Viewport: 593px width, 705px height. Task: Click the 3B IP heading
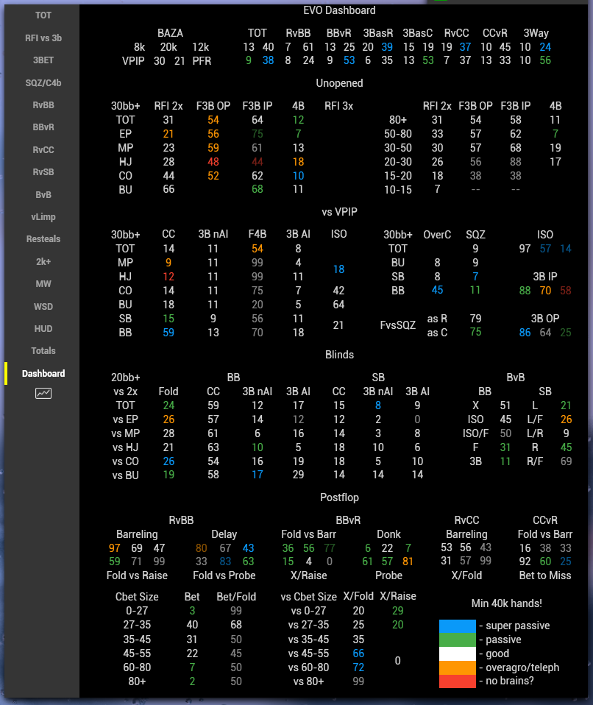tap(545, 277)
